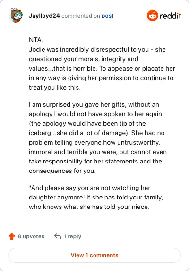
Task: Open Jaylloyd24's avatar image
Action: pyautogui.click(x=17, y=15)
